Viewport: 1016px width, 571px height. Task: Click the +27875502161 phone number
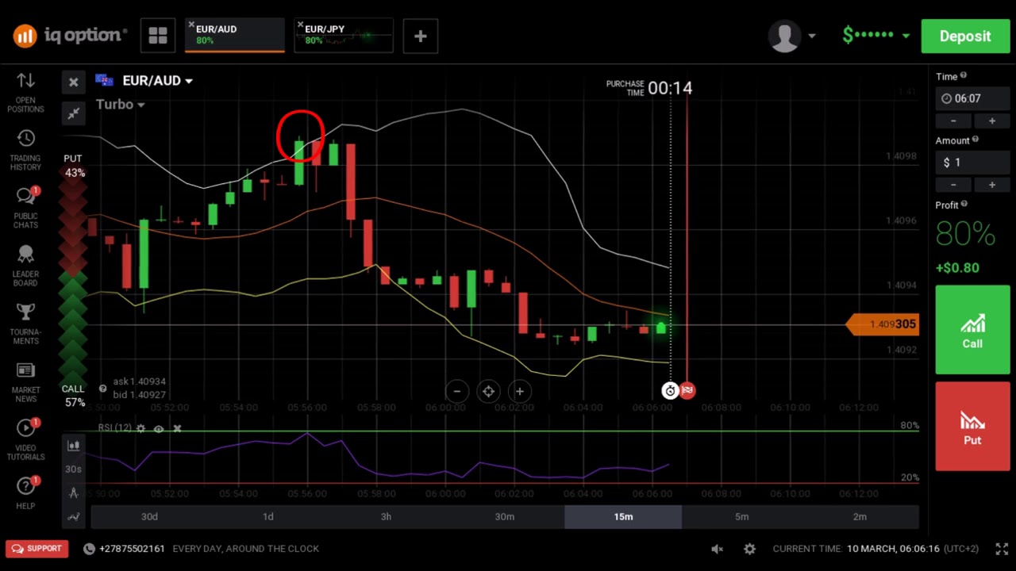[x=132, y=549]
